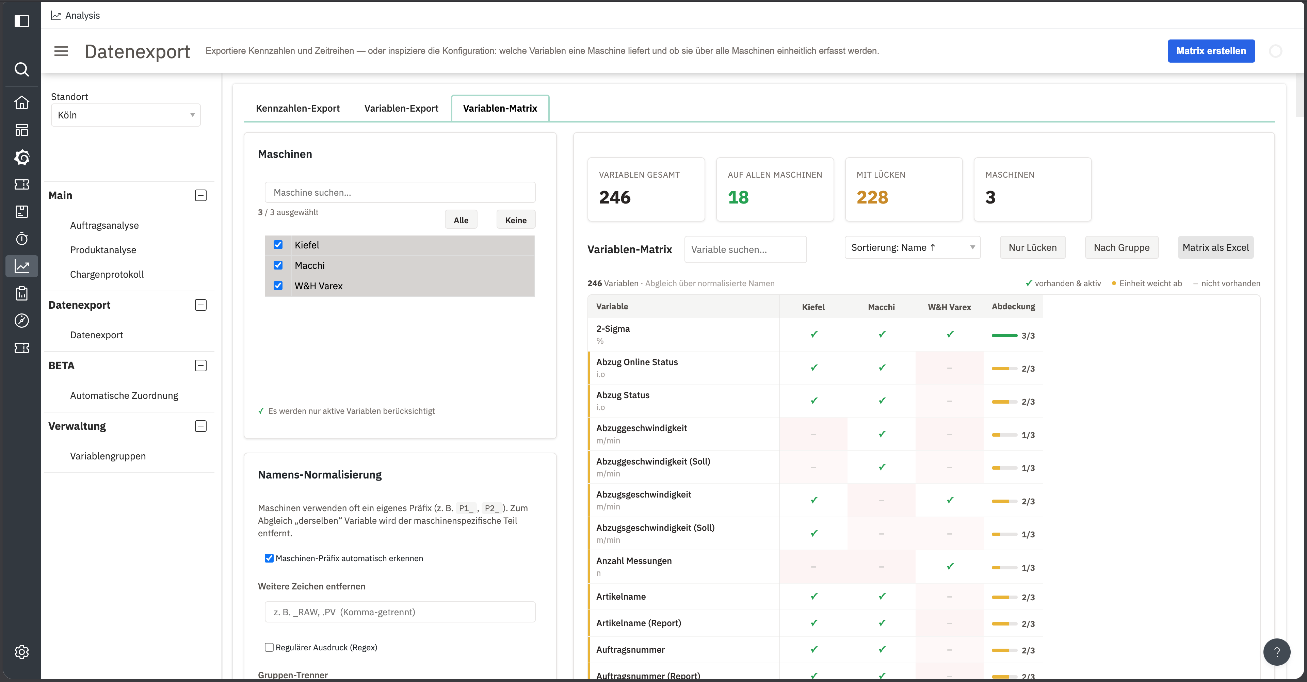
Task: Collapse the Datenexport section
Action: pyautogui.click(x=200, y=305)
